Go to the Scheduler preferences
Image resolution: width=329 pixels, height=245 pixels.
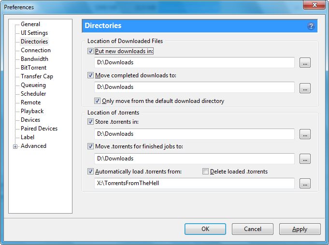pos(33,94)
